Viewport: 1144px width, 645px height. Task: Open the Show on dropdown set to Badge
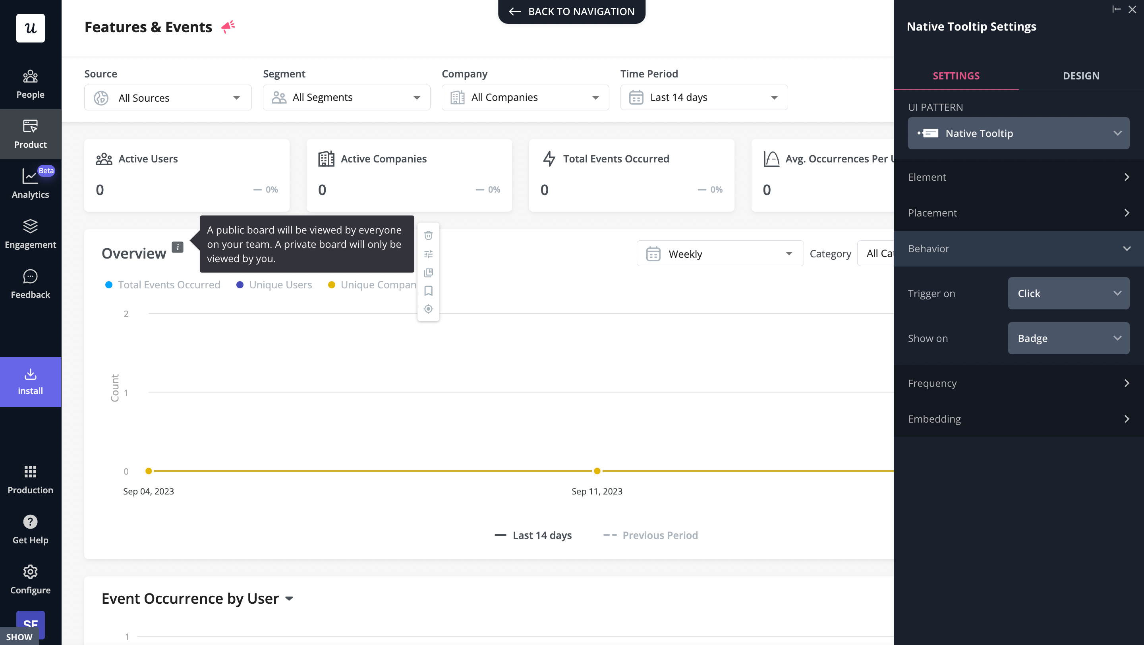(1068, 338)
